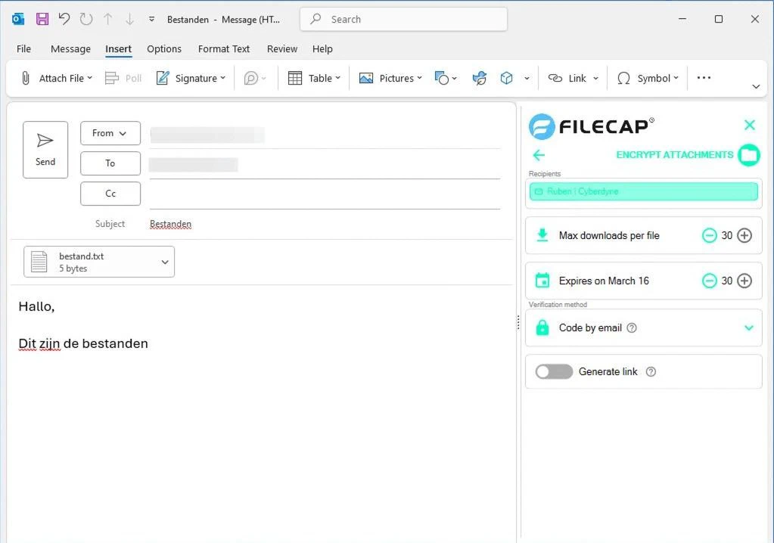
Task: Click the Attach File paperclip icon
Action: pyautogui.click(x=26, y=78)
